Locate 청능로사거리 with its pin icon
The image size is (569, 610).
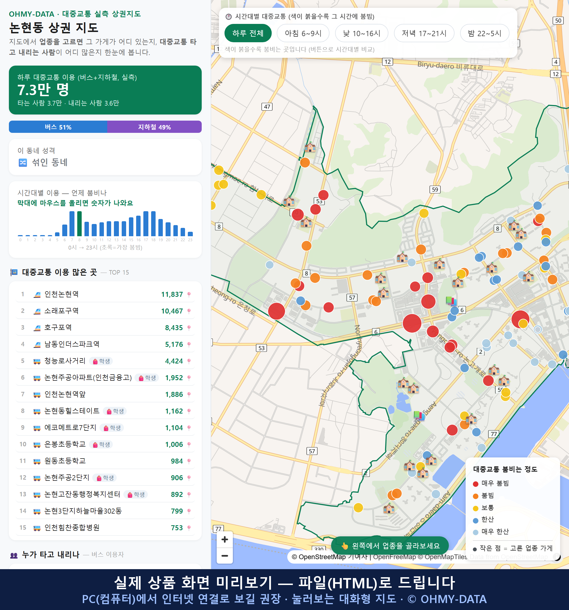tap(189, 361)
